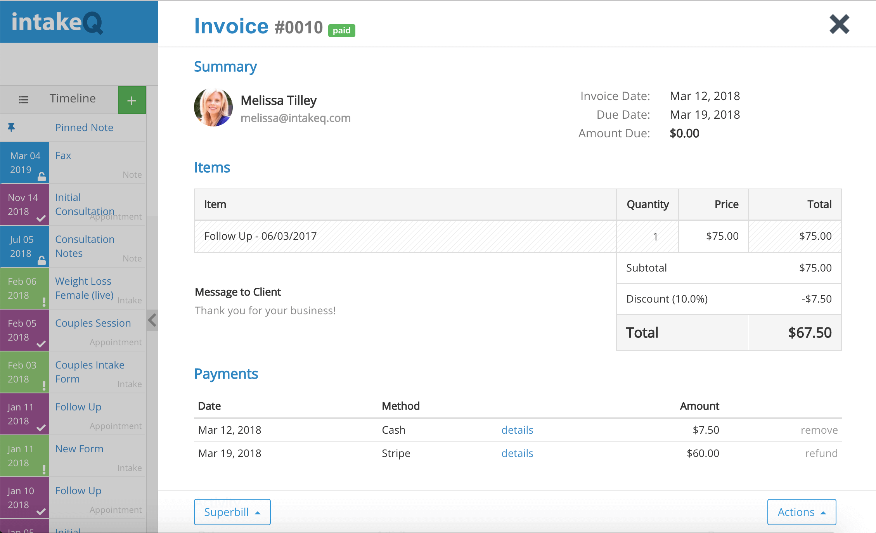Click the intakeQ logo
Screen dimensions: 876x533
56,22
